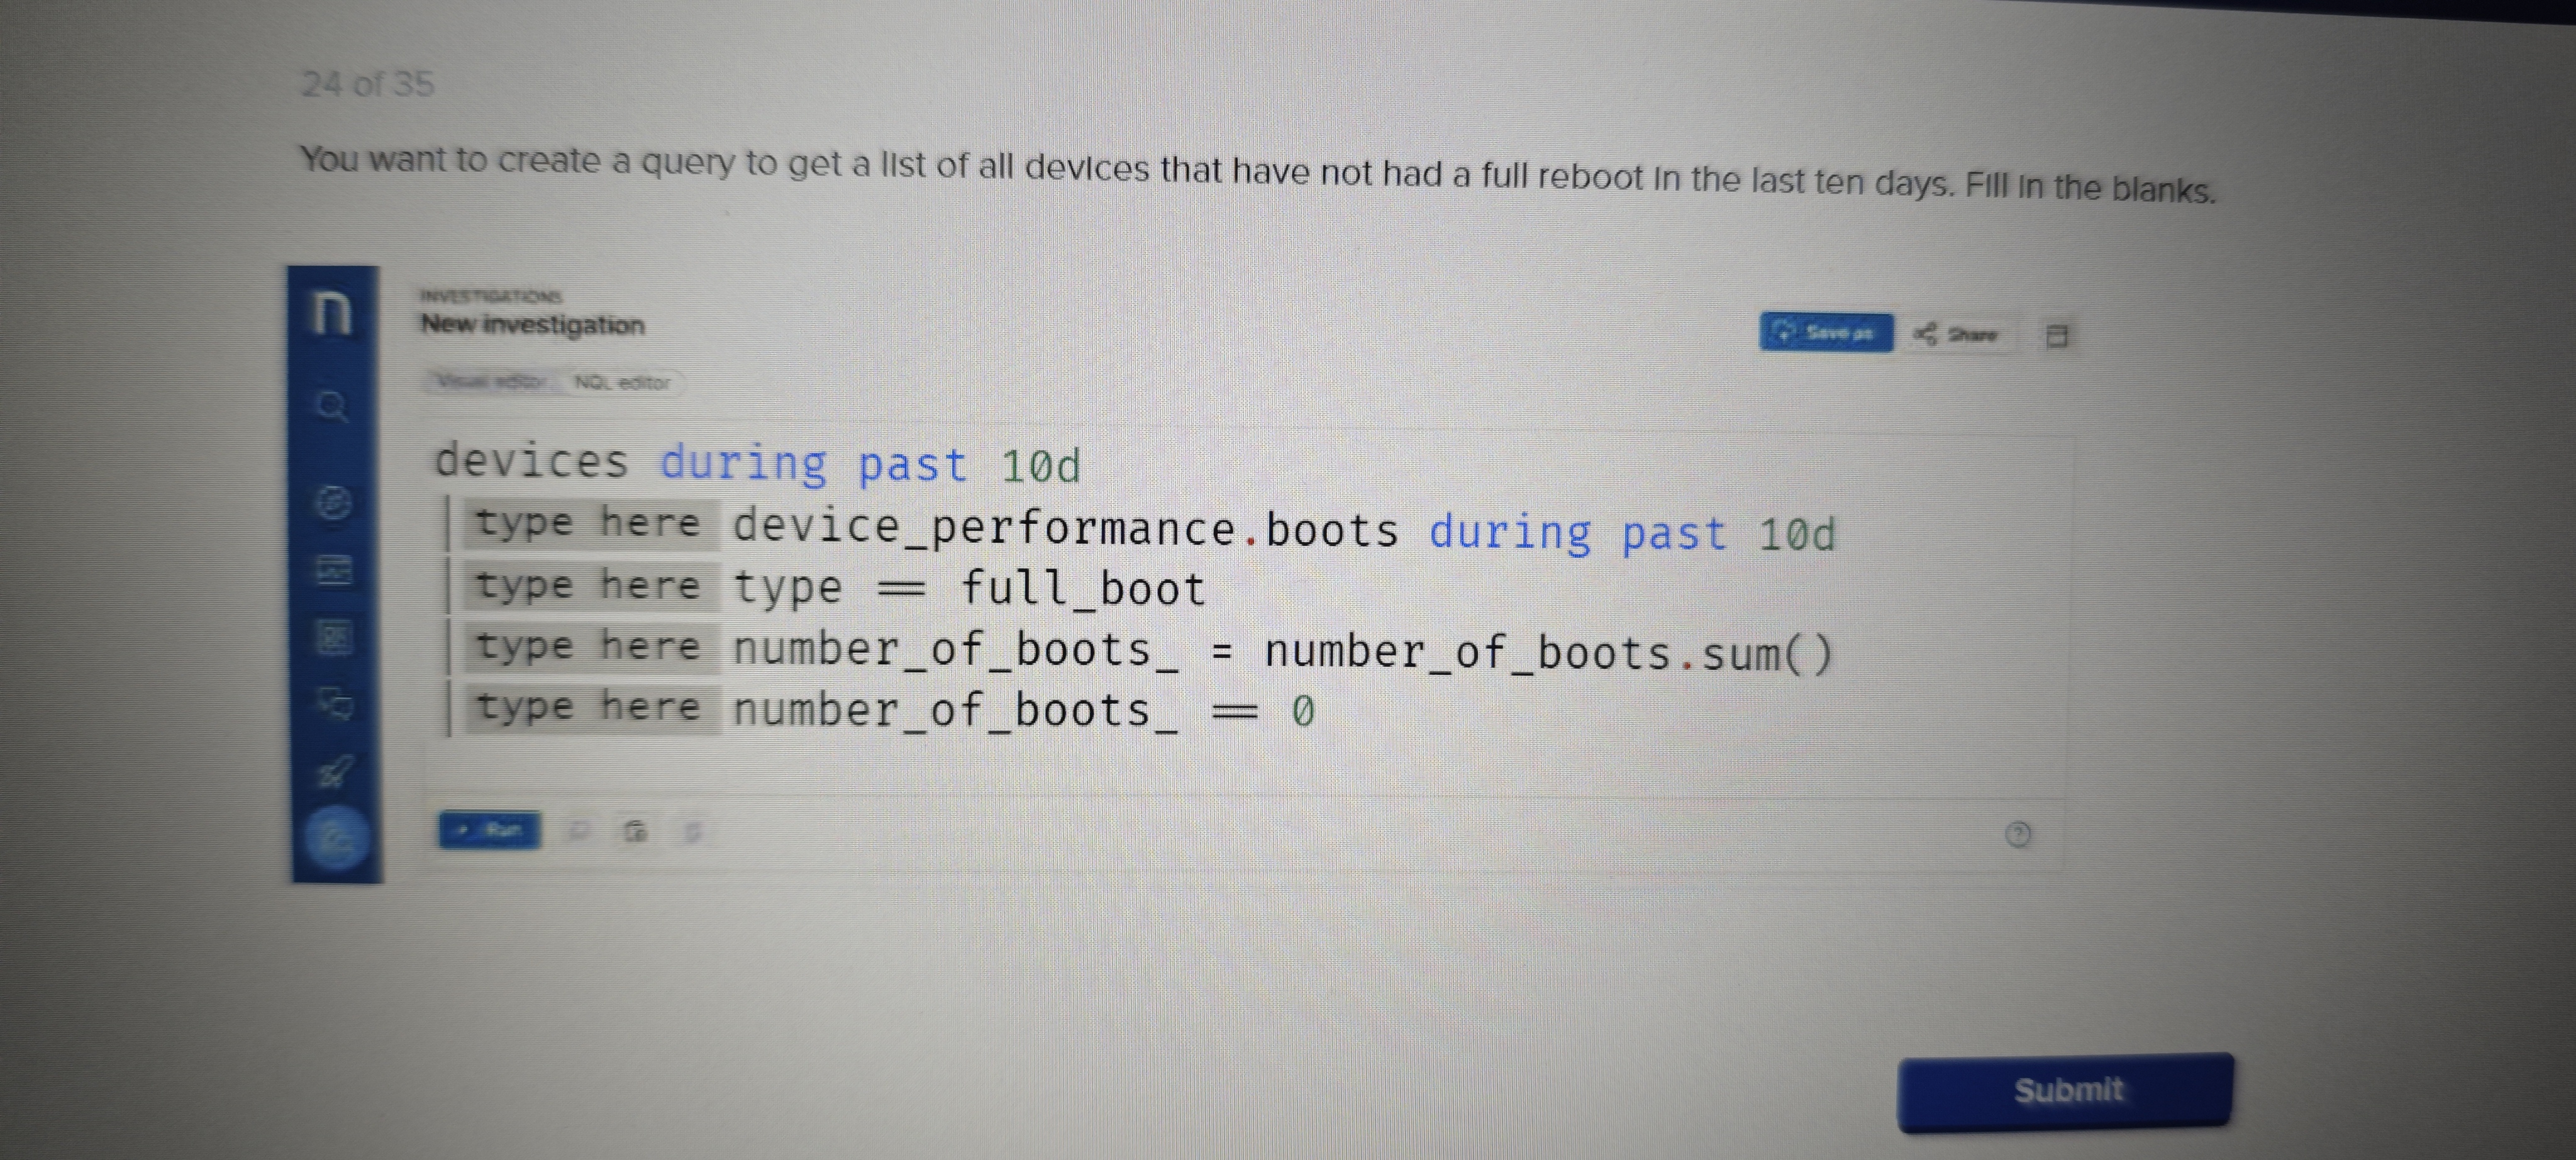The width and height of the screenshot is (2576, 1160).
Task: Click 'device_performance.boots' text in the query
Action: tap(1065, 530)
